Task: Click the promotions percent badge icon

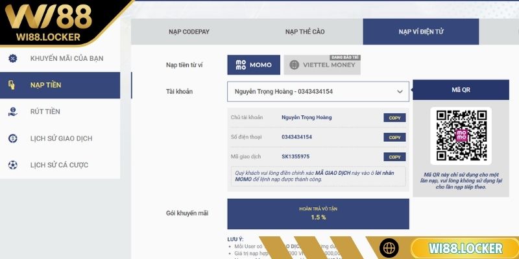Action: (x=12, y=58)
